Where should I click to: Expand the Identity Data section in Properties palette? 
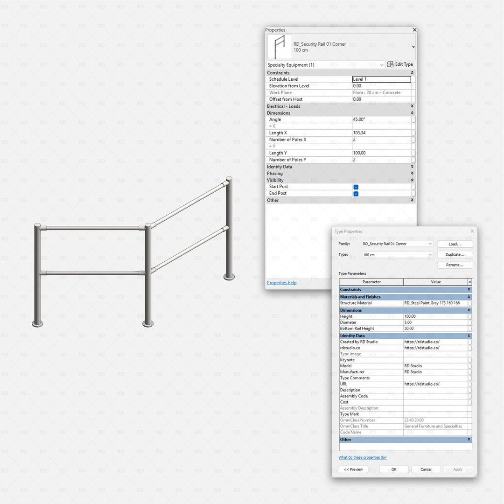[x=412, y=167]
